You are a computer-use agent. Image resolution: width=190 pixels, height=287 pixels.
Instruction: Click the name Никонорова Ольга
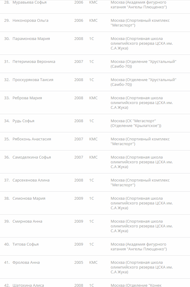coord(30,21)
